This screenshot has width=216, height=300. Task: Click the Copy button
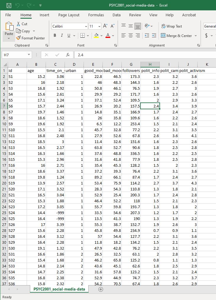tap(23, 31)
